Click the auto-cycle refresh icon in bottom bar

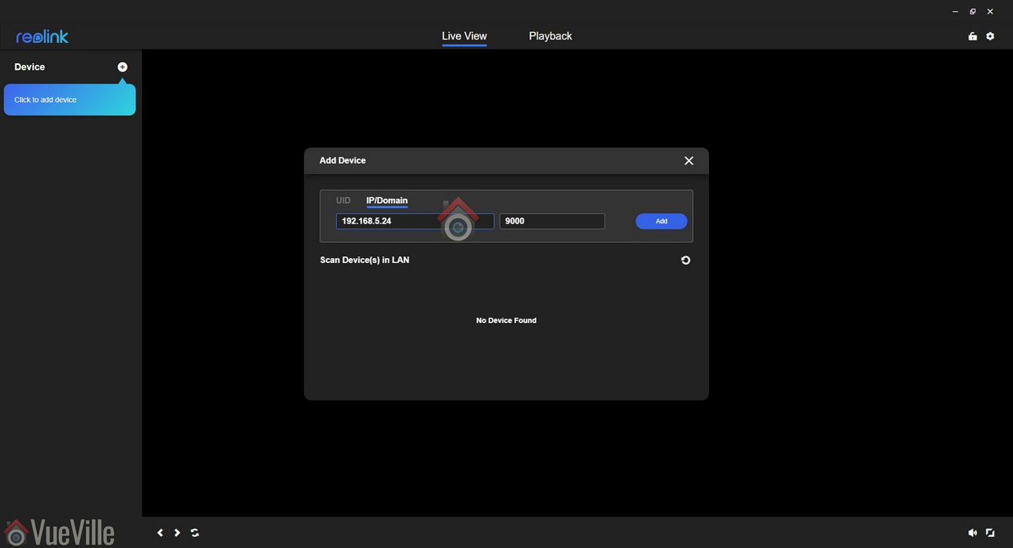click(x=195, y=533)
